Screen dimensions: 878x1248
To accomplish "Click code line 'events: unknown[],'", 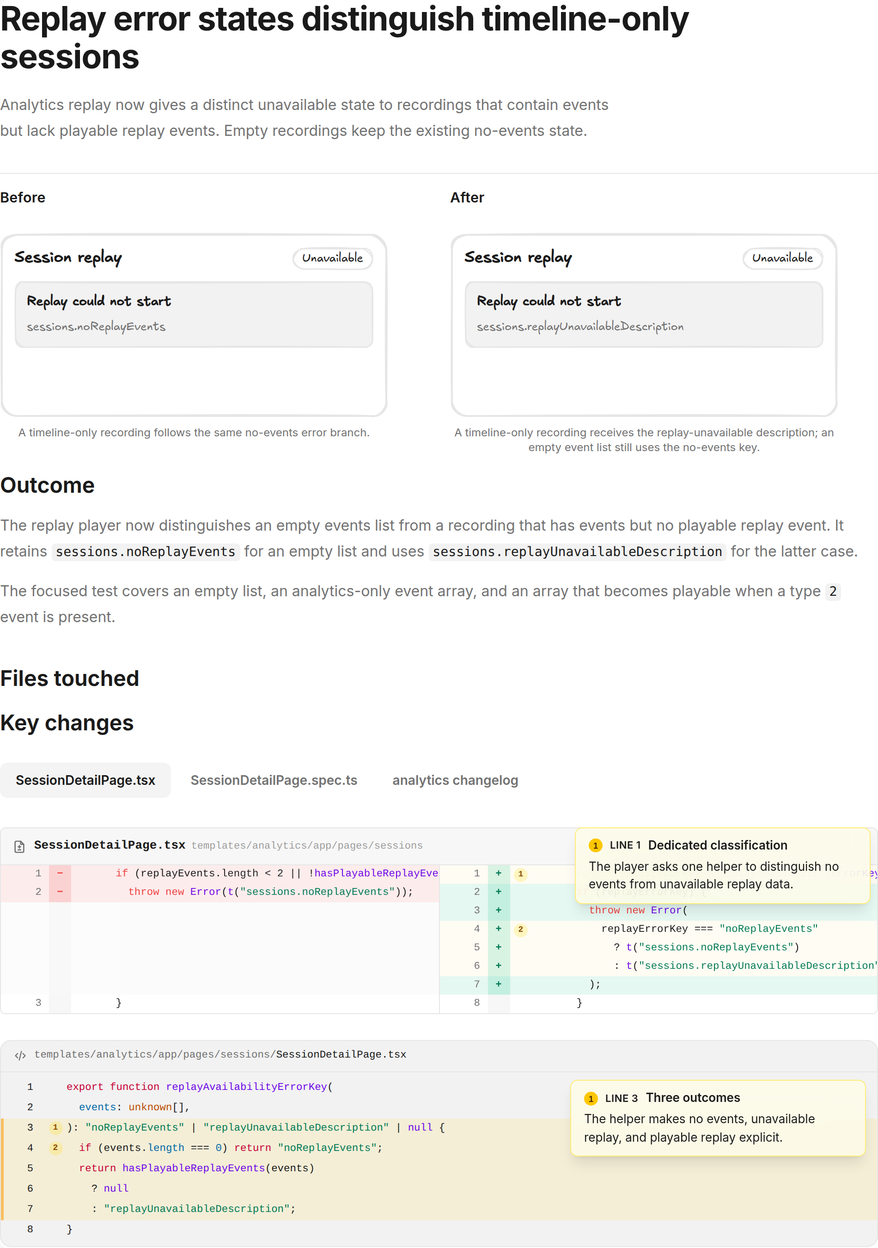I will point(134,1107).
